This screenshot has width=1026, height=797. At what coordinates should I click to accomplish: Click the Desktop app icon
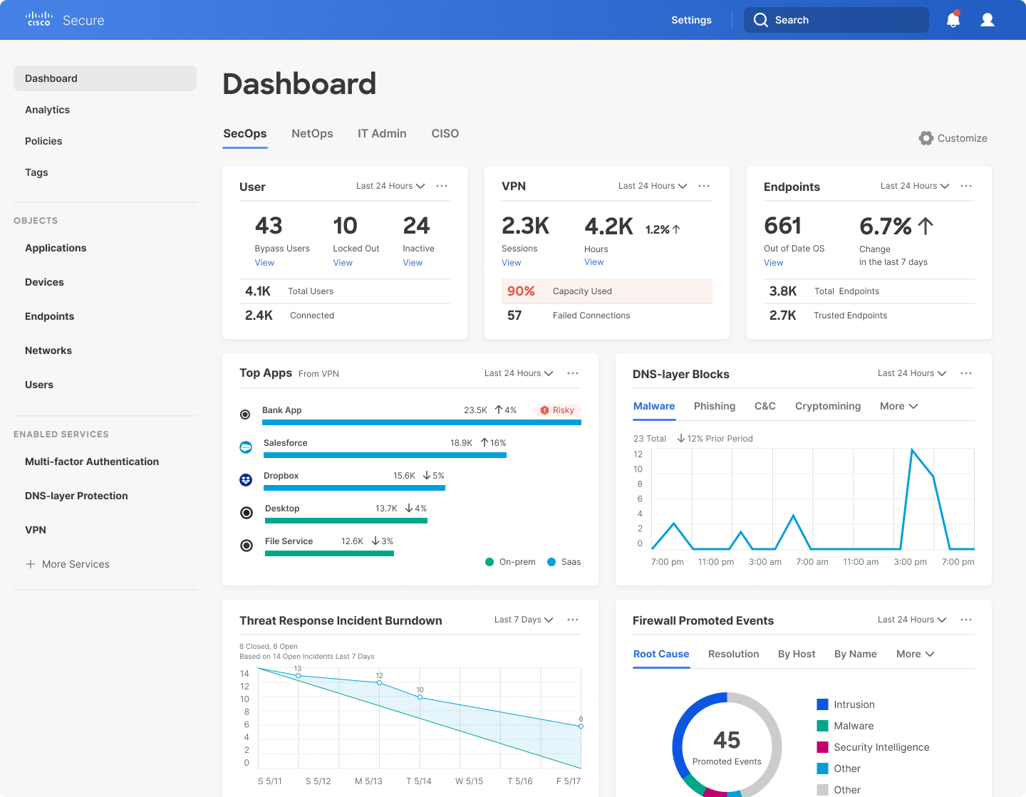pos(247,513)
